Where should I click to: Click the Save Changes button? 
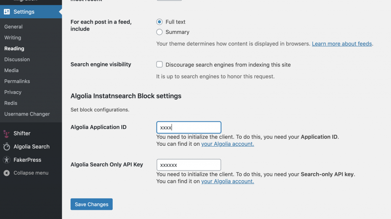pyautogui.click(x=92, y=204)
